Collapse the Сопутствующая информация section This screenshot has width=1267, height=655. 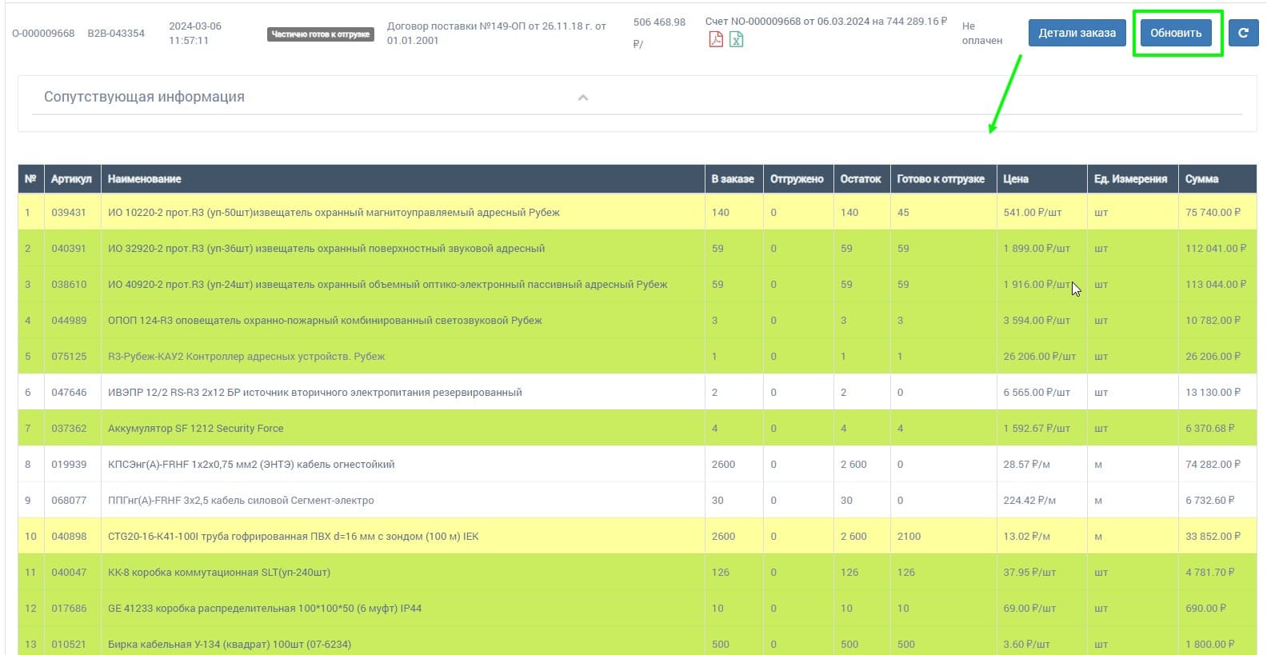(x=583, y=98)
